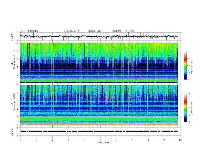Click the ch.3 black signal trace

point(99,131)
